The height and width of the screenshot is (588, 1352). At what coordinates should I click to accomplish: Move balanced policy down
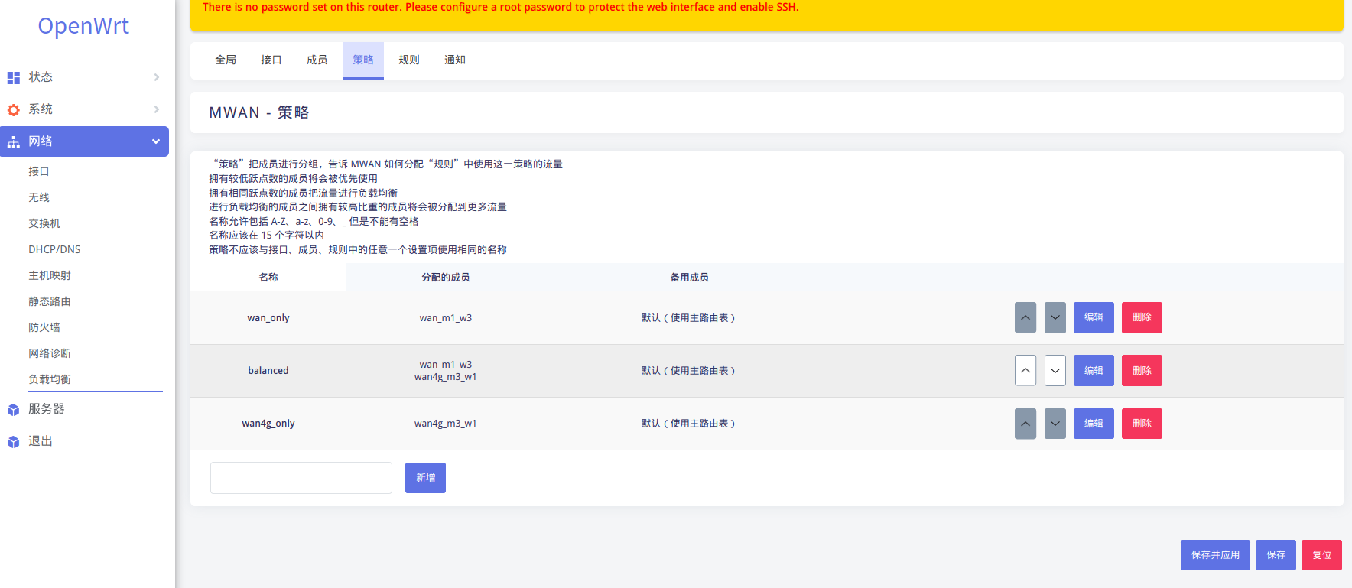(1055, 370)
